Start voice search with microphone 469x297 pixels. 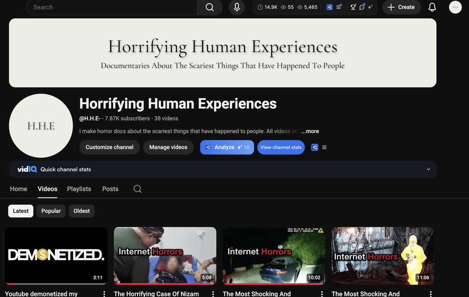(x=237, y=7)
